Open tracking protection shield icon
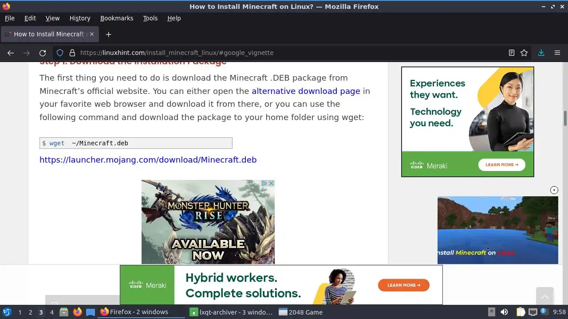 pyautogui.click(x=60, y=53)
